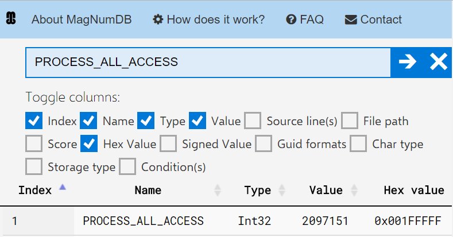The image size is (453, 237).
Task: Sort by the Type column header
Action: [258, 191]
